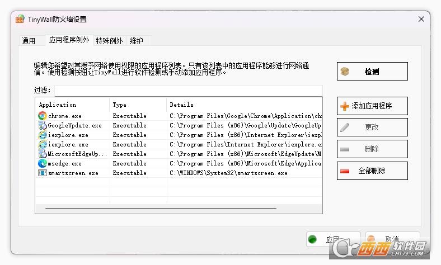Click the C:\WINDOWS\System32\smartscreen.exe path
The width and height of the screenshot is (441, 265).
coord(228,173)
